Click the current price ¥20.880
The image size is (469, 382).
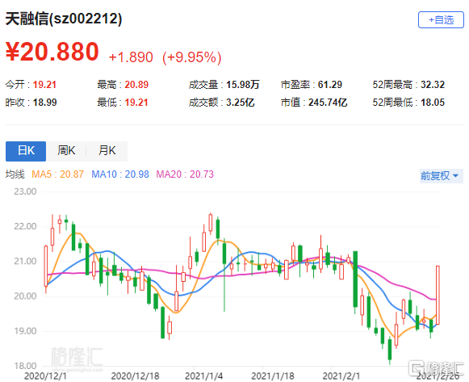pyautogui.click(x=52, y=52)
